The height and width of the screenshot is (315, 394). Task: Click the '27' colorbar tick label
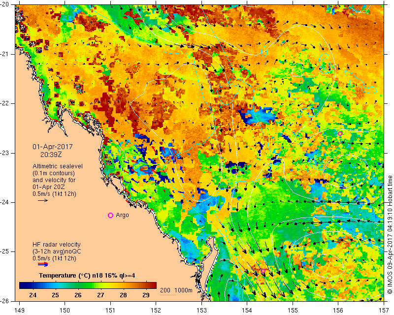point(100,295)
